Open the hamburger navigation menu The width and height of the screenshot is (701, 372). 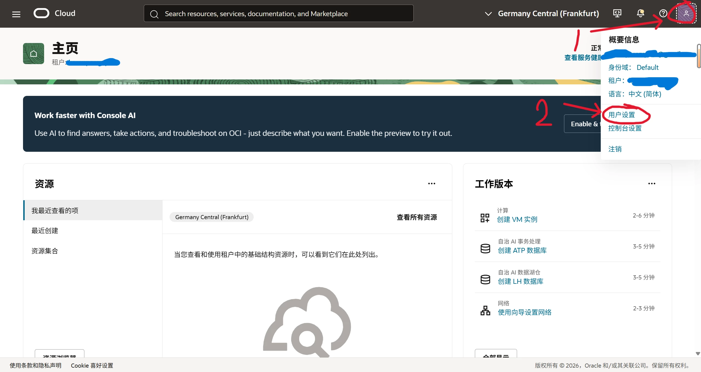pyautogui.click(x=16, y=14)
